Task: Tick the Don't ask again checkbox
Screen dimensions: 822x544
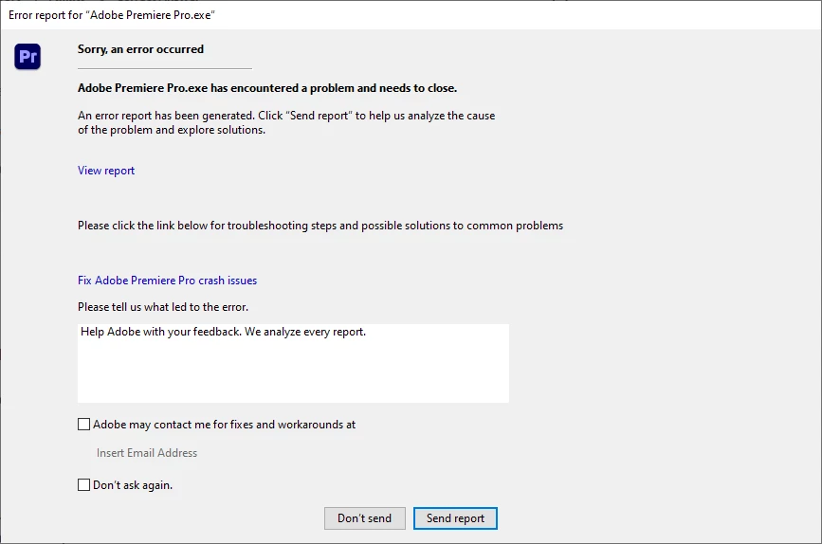Action: pyautogui.click(x=83, y=485)
